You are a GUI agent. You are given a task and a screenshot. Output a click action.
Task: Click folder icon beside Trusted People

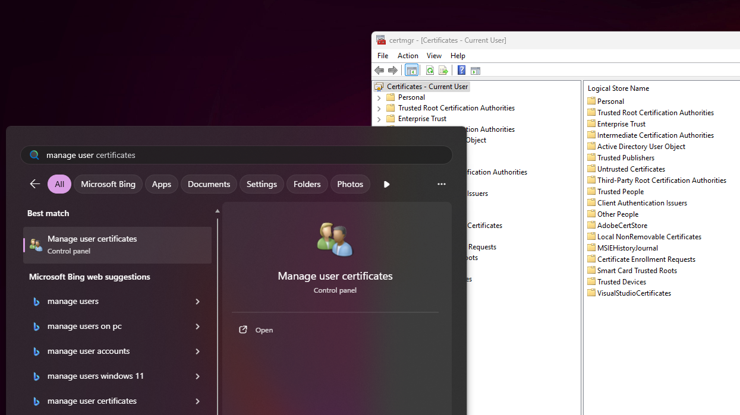(591, 191)
